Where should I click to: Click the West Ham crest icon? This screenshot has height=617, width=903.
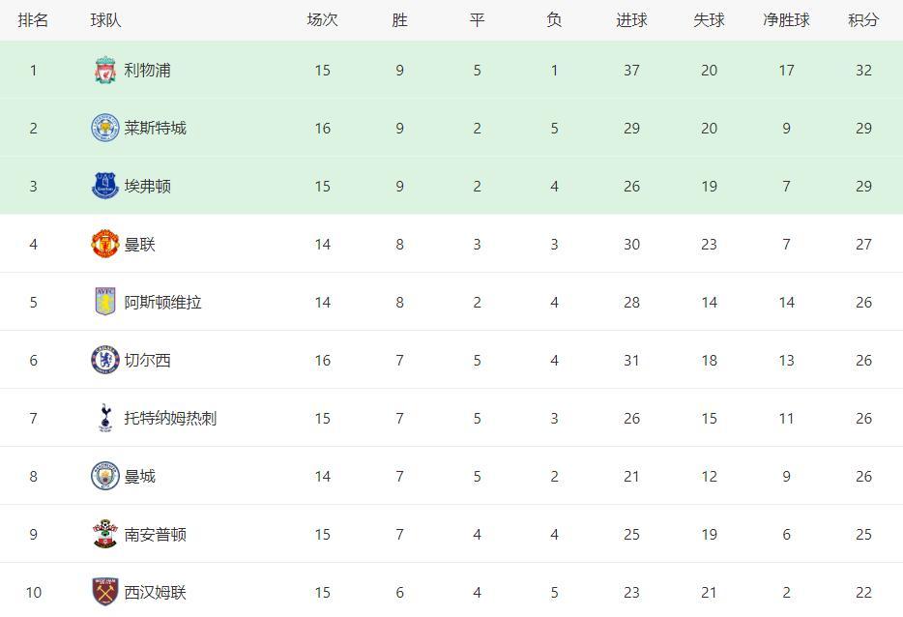[105, 592]
